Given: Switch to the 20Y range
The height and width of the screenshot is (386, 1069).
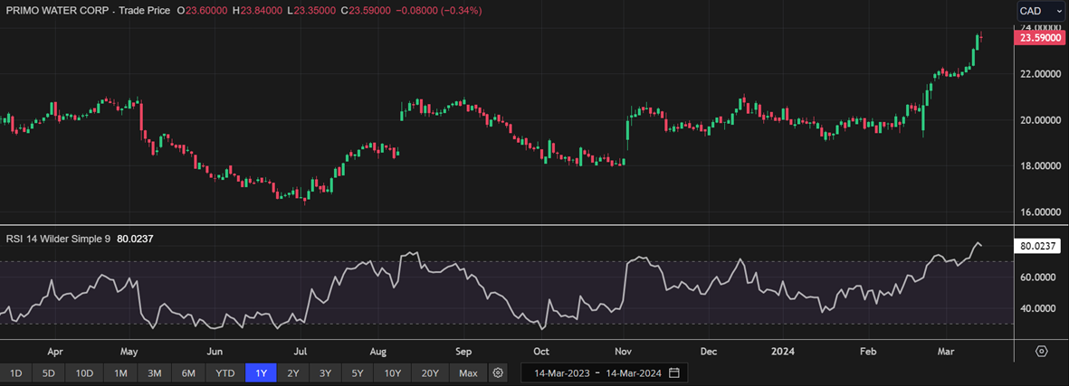Looking at the screenshot, I should point(430,373).
